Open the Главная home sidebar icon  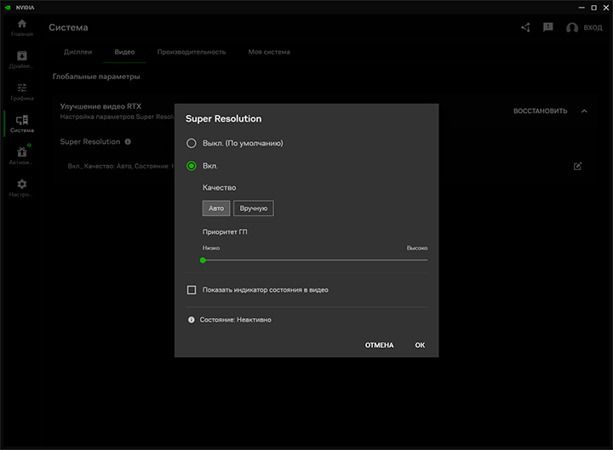[x=22, y=24]
